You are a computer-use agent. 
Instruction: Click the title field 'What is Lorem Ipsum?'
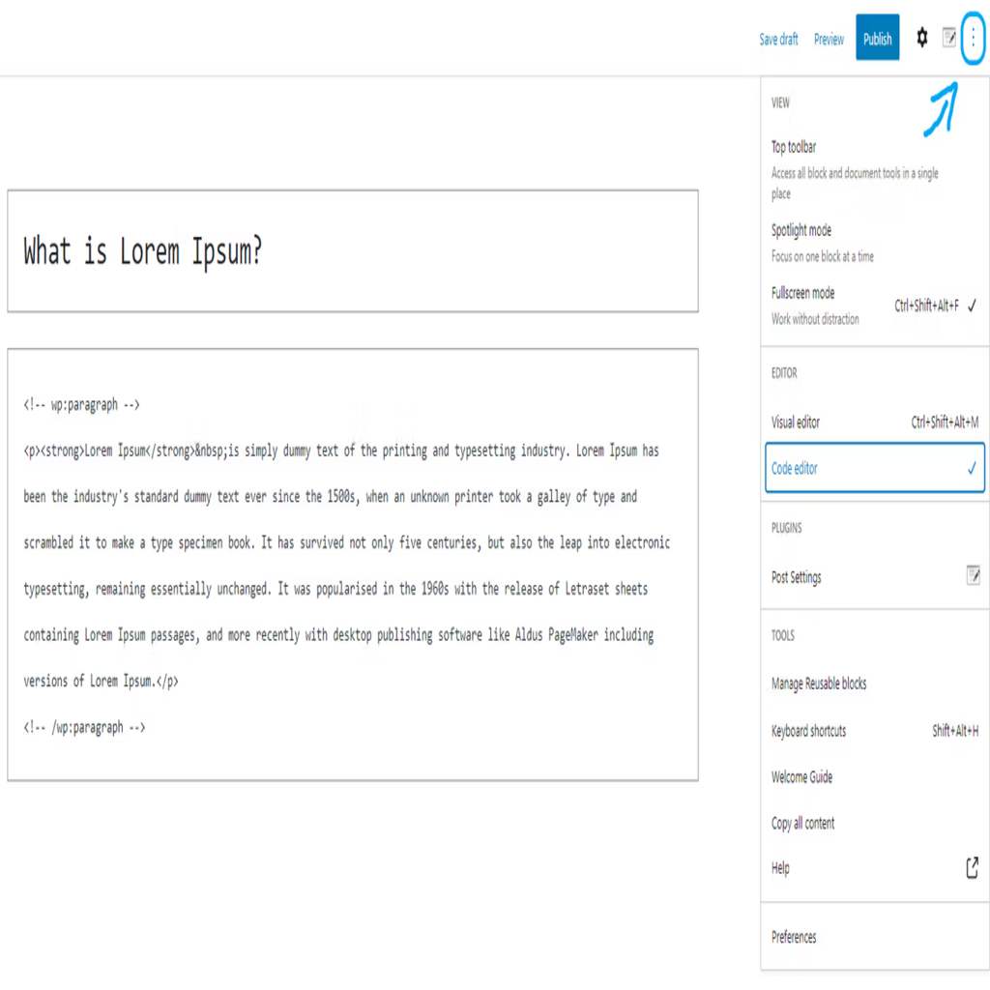click(x=352, y=250)
